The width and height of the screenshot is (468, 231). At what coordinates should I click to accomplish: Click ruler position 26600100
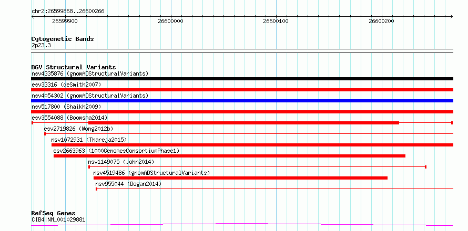click(x=276, y=21)
